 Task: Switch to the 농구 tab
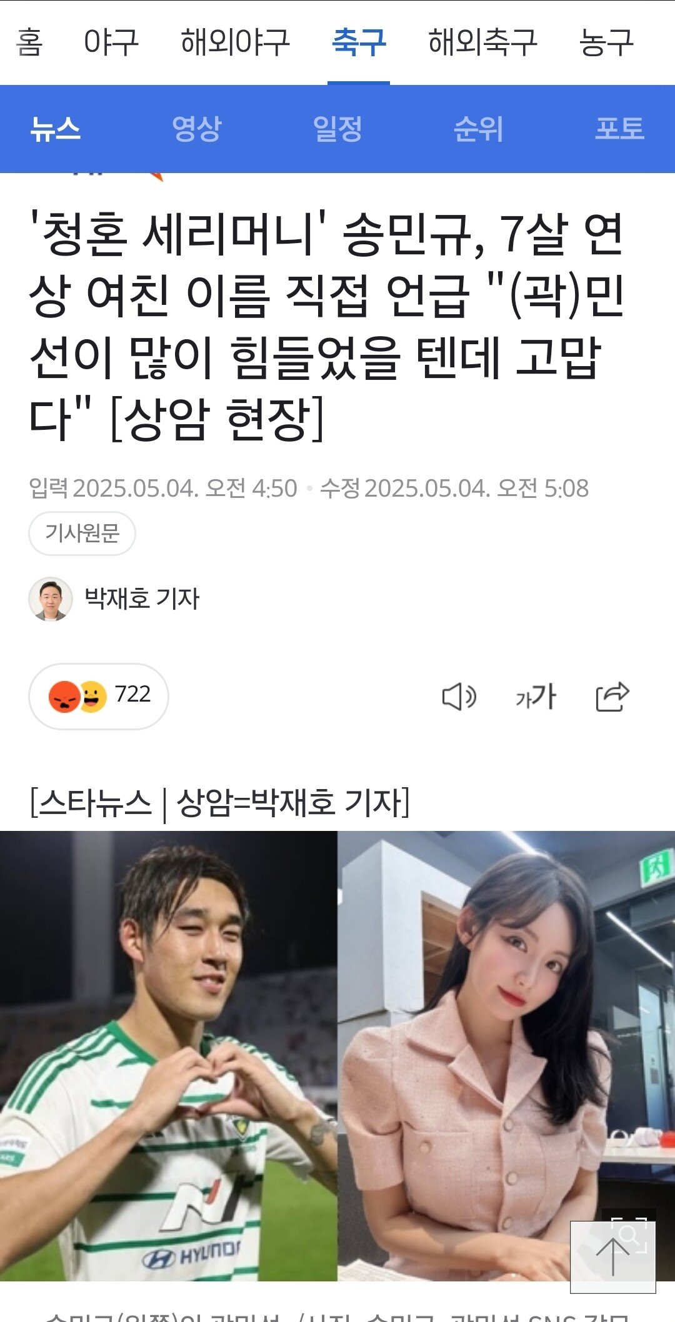(x=606, y=42)
